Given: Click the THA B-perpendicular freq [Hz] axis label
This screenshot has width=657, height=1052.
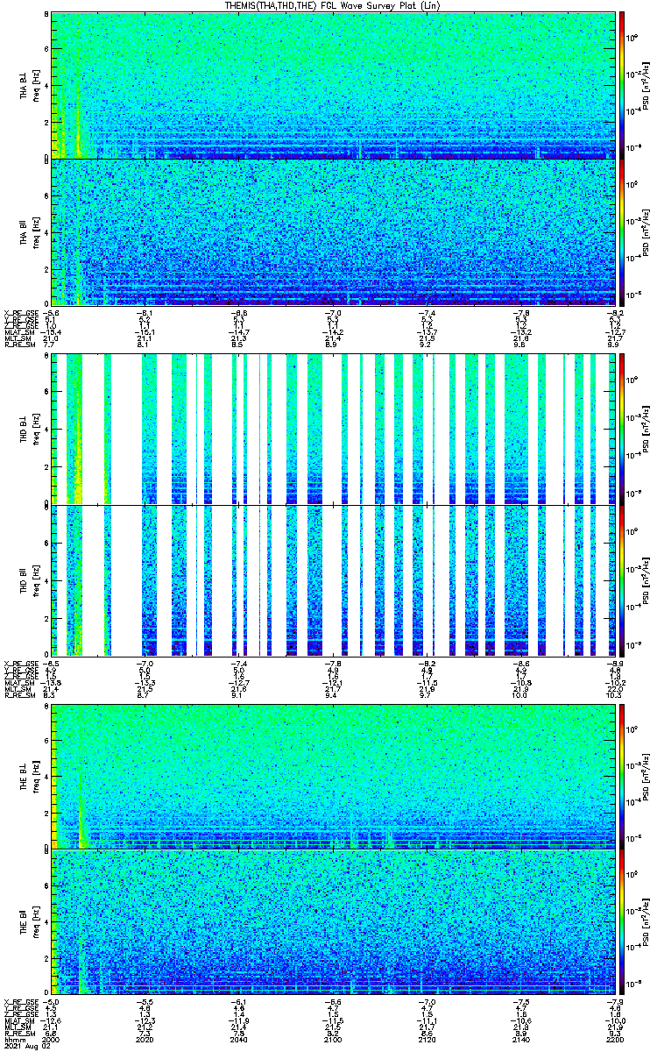Looking at the screenshot, I should 36,85.
